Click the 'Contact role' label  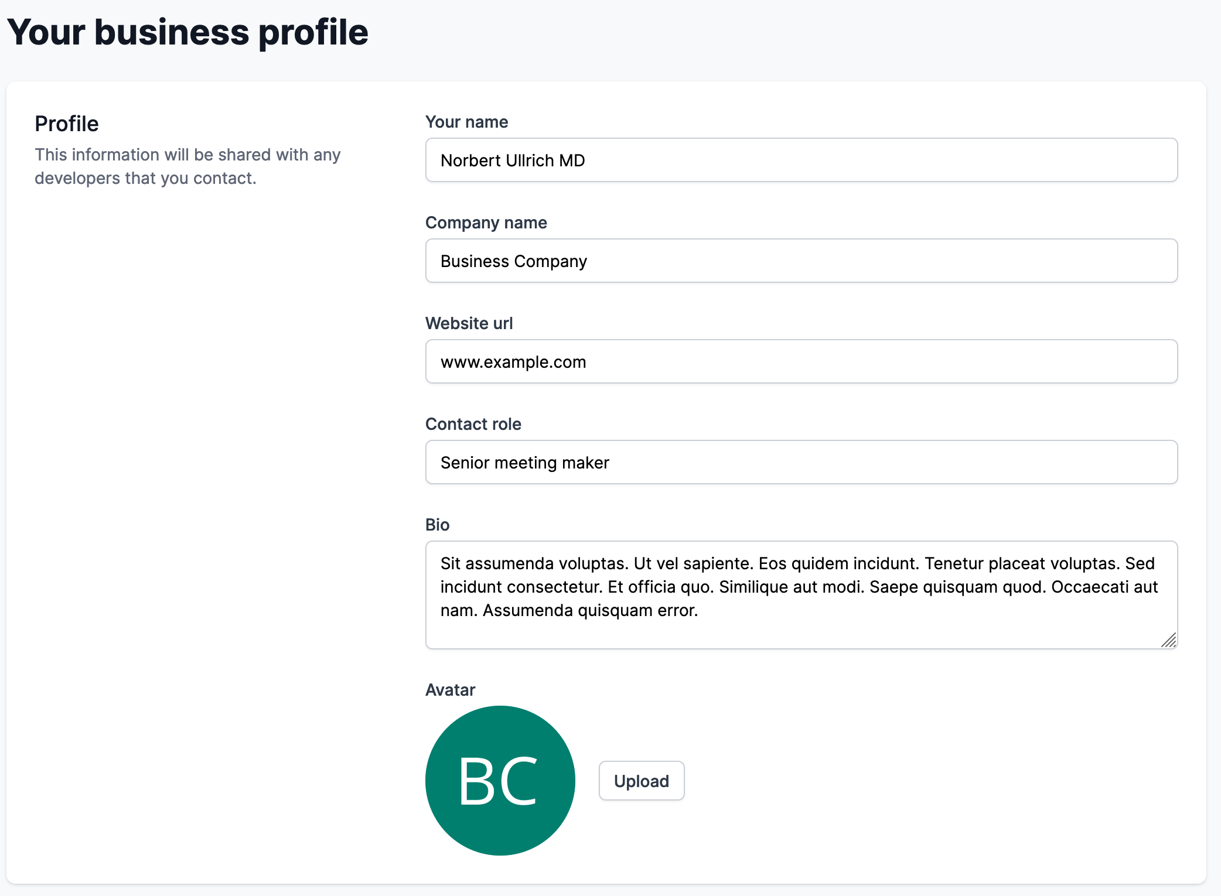[473, 424]
